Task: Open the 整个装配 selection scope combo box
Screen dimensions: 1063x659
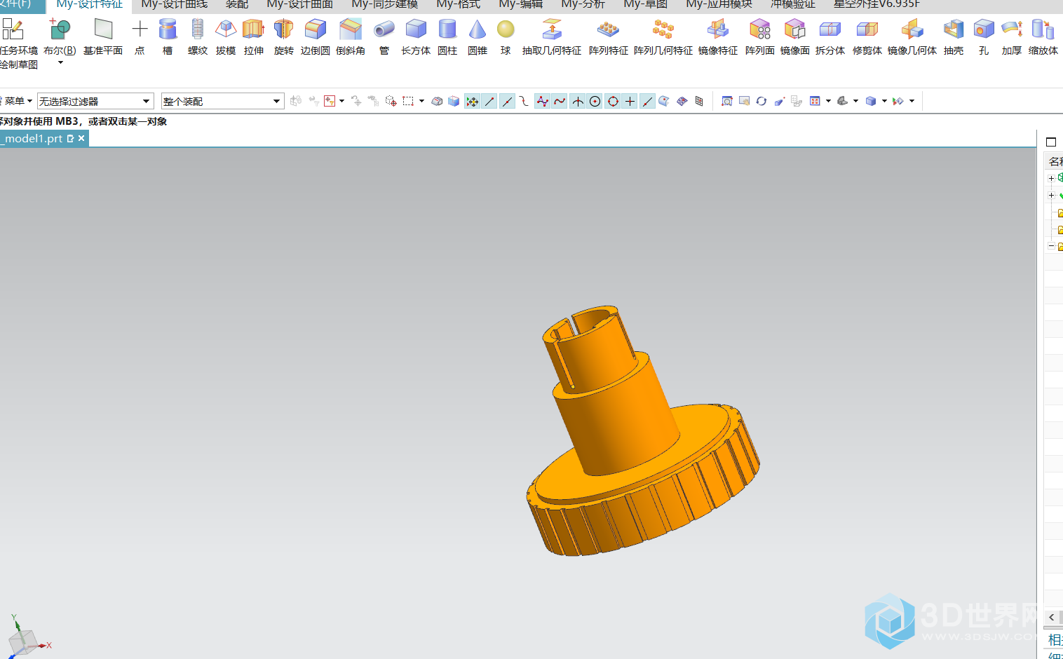Action: pyautogui.click(x=222, y=101)
